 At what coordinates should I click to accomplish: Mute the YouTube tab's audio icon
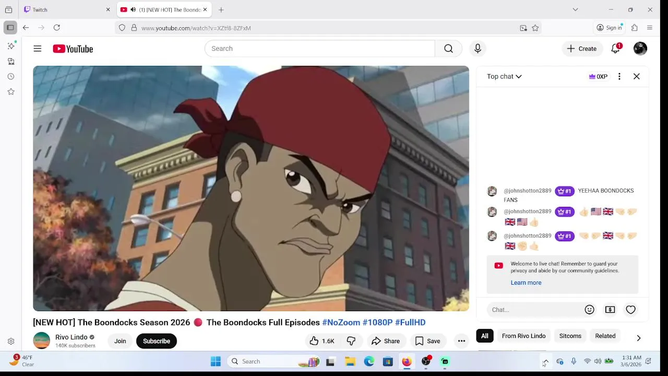(x=133, y=10)
